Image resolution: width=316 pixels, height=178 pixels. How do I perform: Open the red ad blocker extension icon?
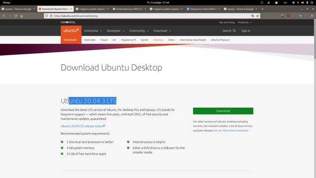pos(288,16)
